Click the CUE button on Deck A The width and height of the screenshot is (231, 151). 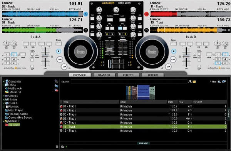60,59
